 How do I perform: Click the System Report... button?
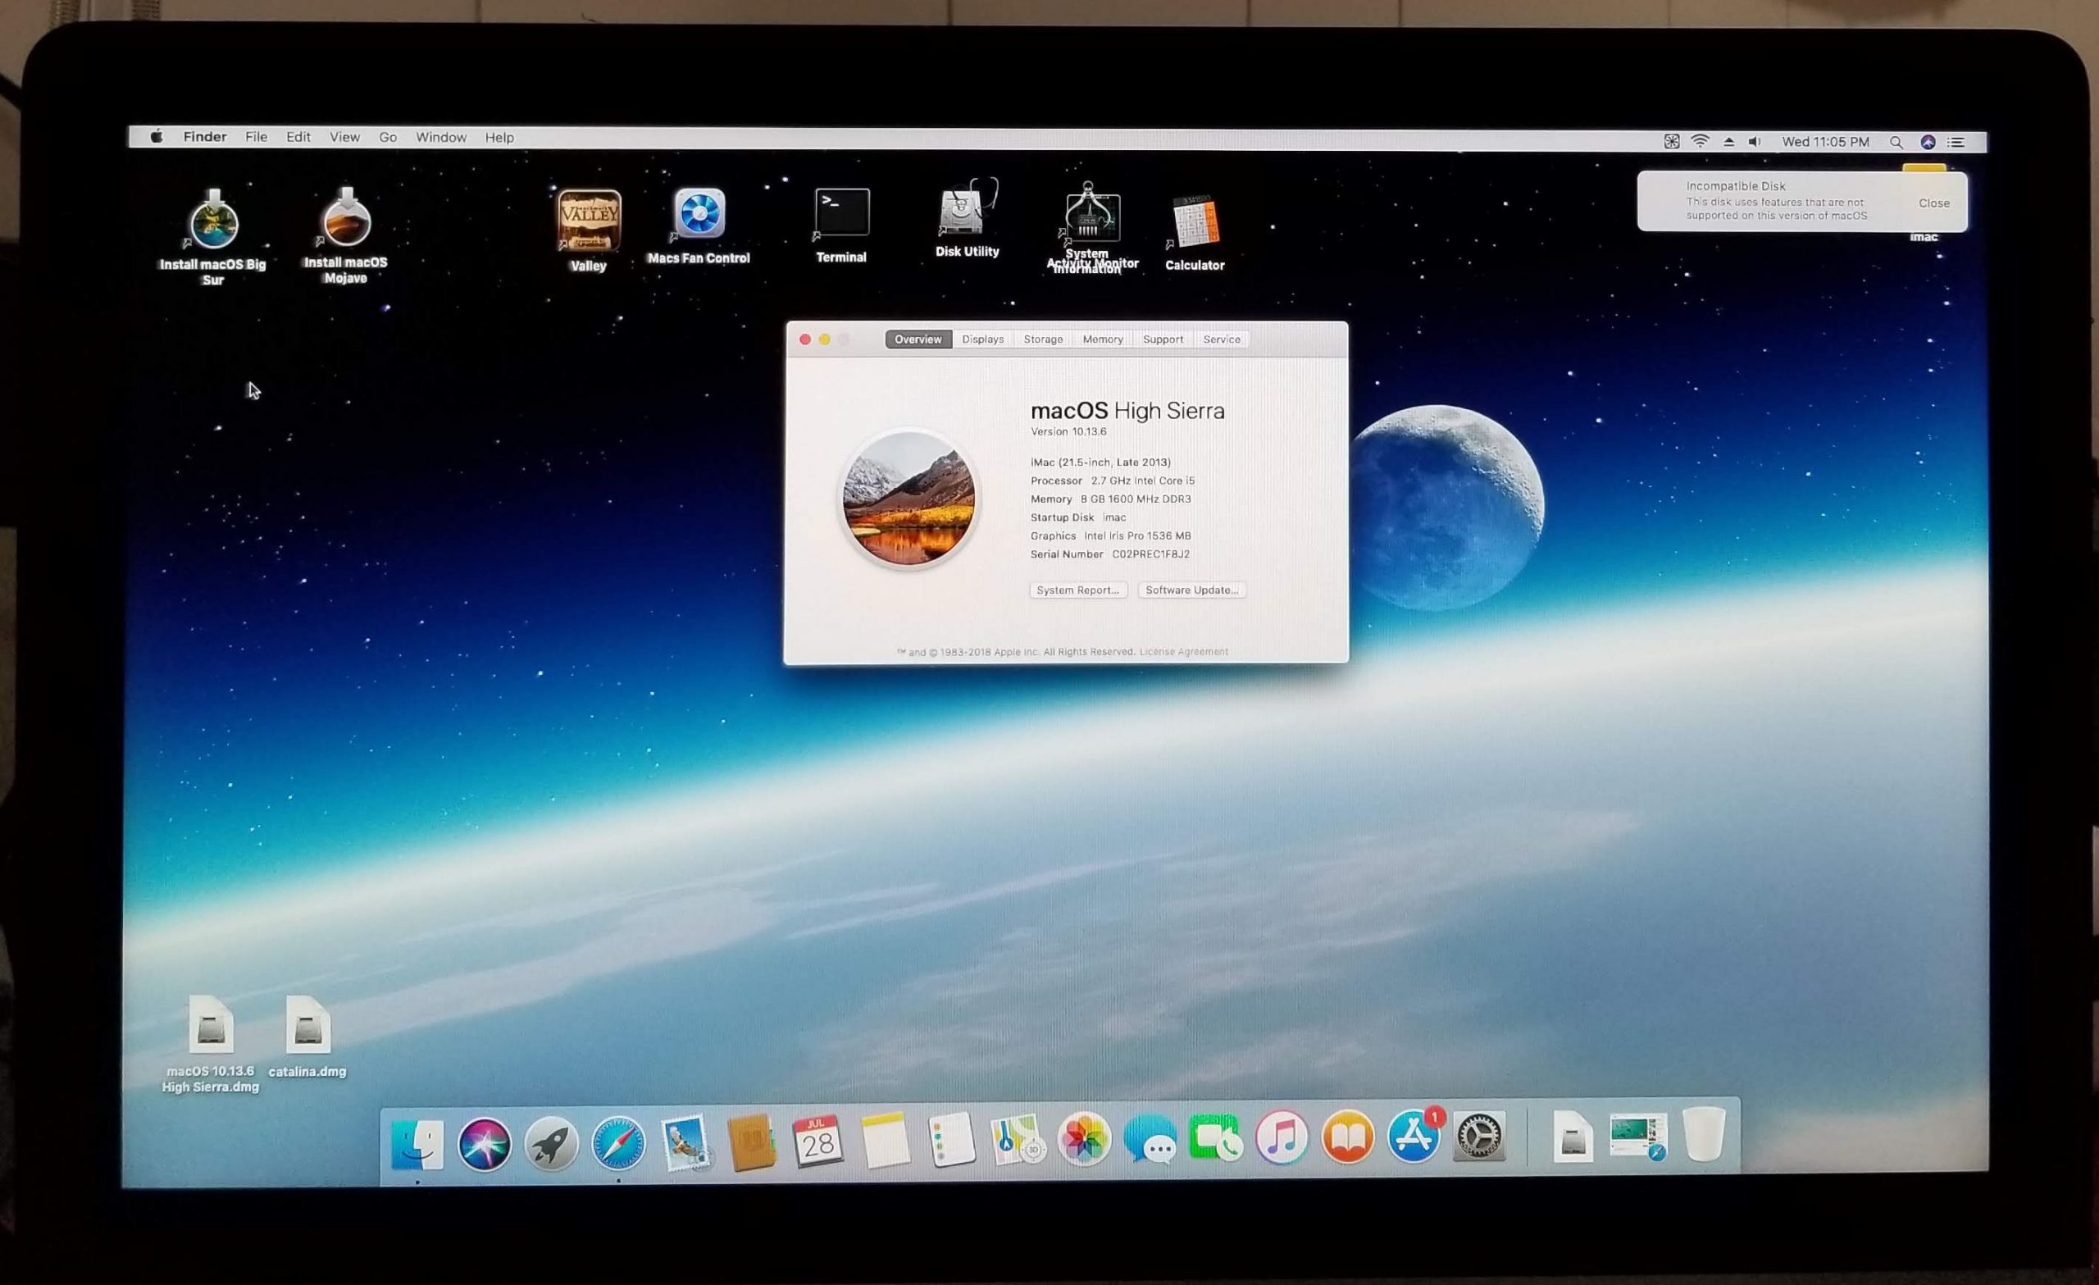pos(1077,590)
